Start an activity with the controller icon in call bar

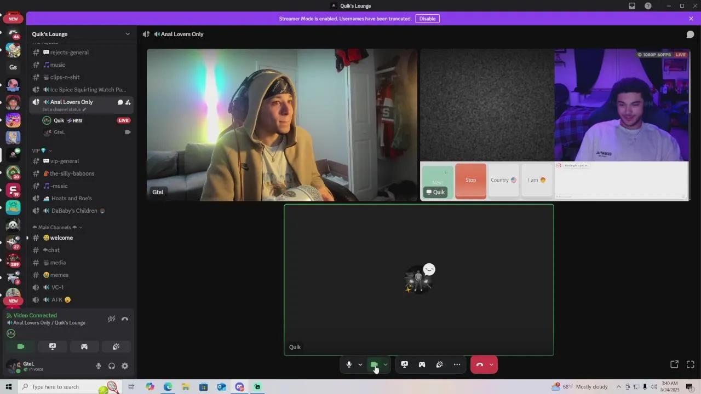(422, 364)
